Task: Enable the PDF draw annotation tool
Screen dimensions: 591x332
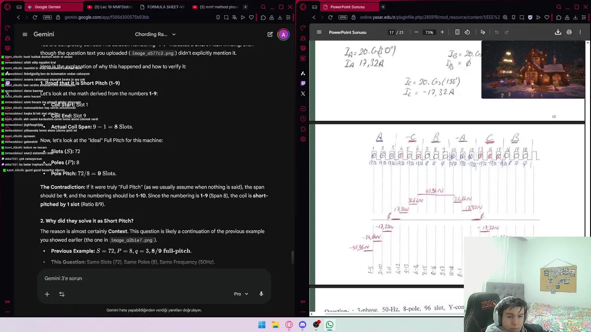Action: coord(483,32)
